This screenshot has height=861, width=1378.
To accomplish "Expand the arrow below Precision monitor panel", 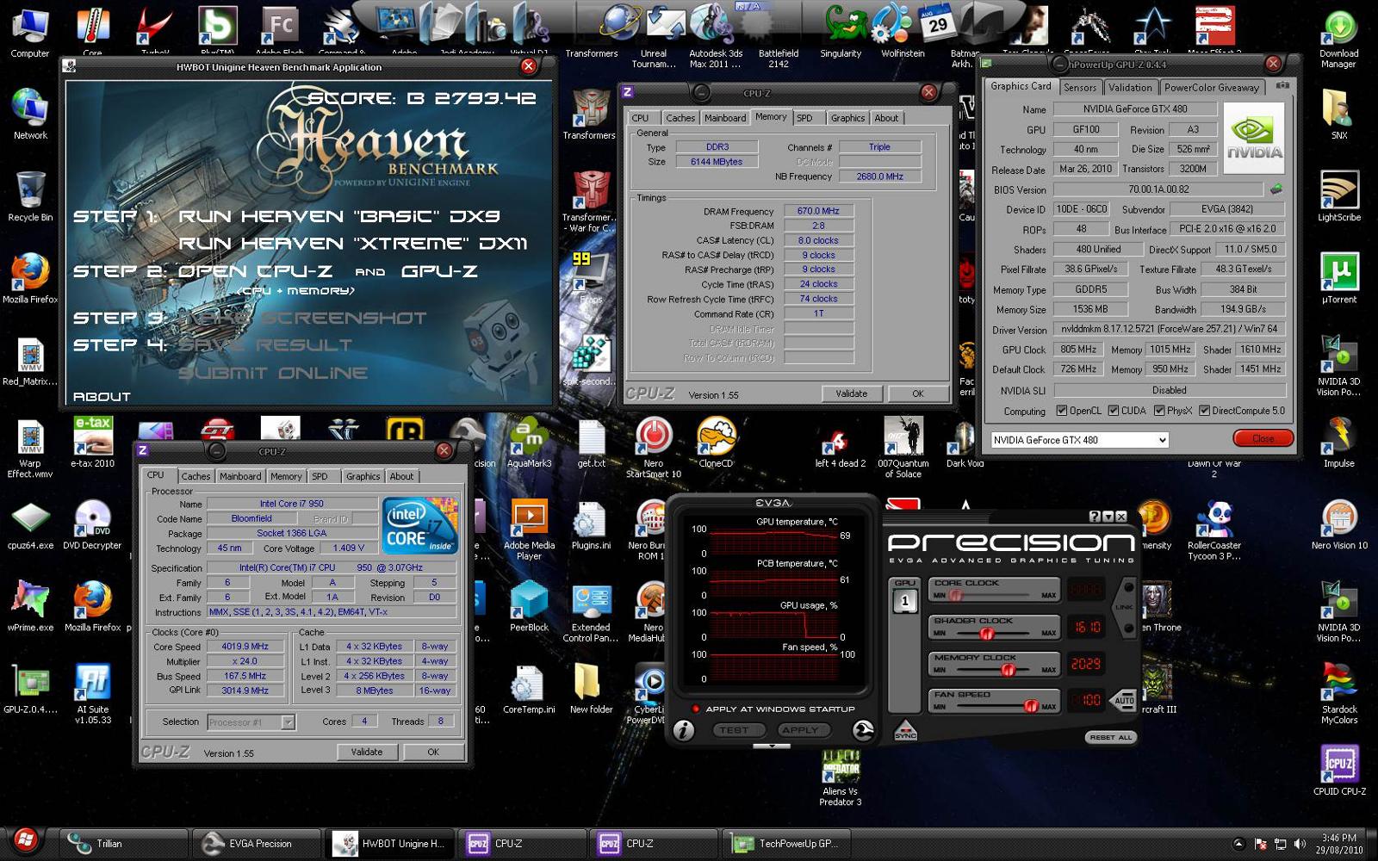I will coord(771,746).
